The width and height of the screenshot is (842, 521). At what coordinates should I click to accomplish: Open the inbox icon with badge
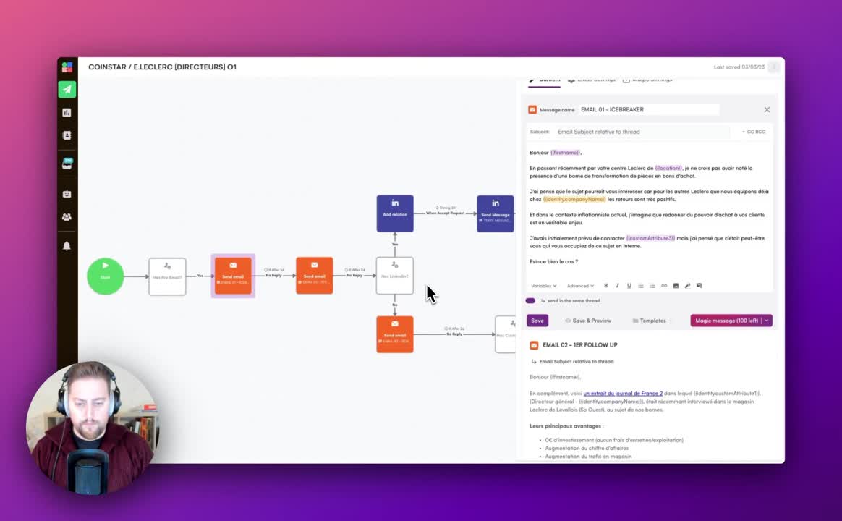(x=67, y=164)
